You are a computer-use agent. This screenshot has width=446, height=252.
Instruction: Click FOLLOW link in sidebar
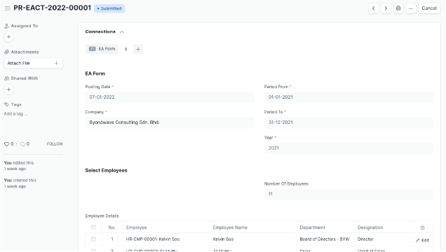[x=55, y=144]
